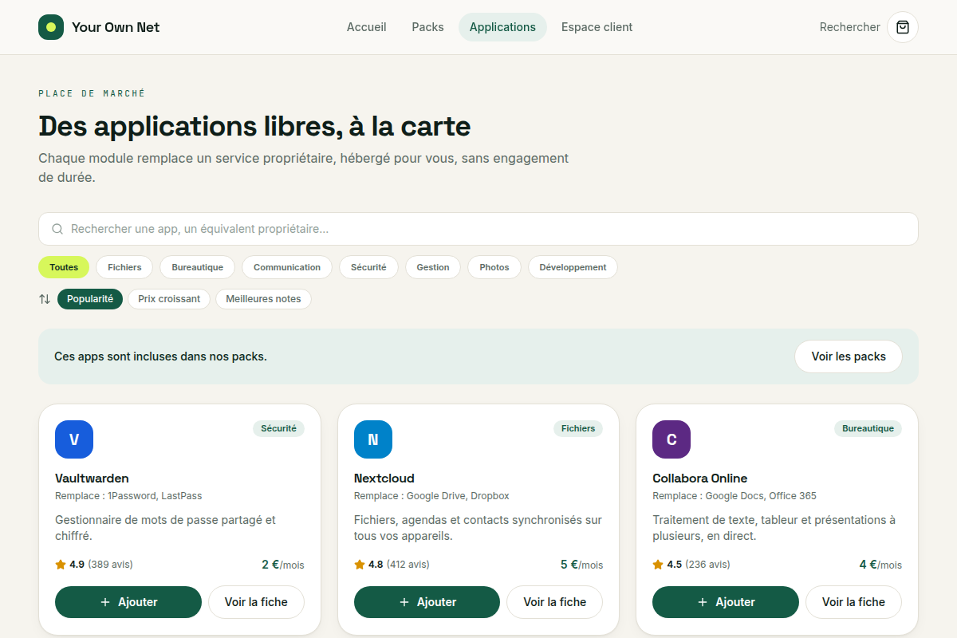957x638 pixels.
Task: Sort apps by Prix croissant
Action: 169,299
